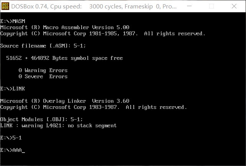Image resolution: width=246 pixels, height=166 pixels.
Task: Click the blinking cursor after AAA
Action: 23,151
